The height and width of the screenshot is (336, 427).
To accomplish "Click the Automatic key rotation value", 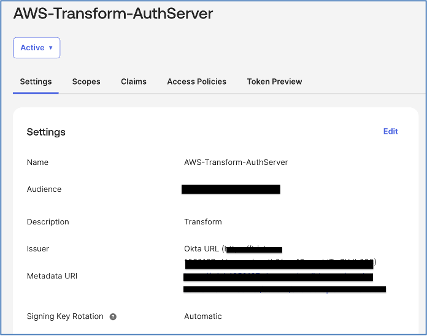I will pos(203,316).
